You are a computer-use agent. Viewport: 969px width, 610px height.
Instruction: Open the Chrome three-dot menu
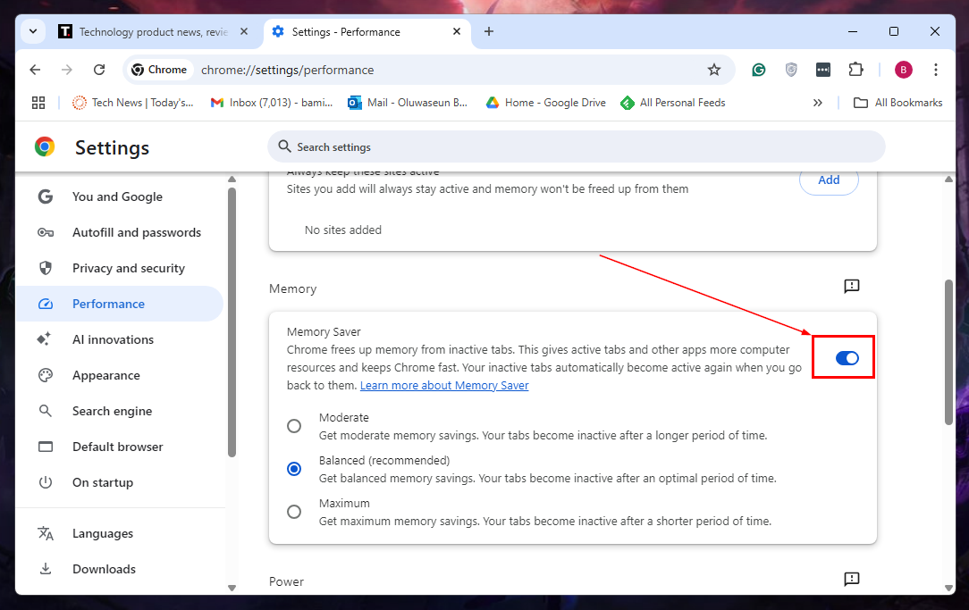pyautogui.click(x=935, y=70)
